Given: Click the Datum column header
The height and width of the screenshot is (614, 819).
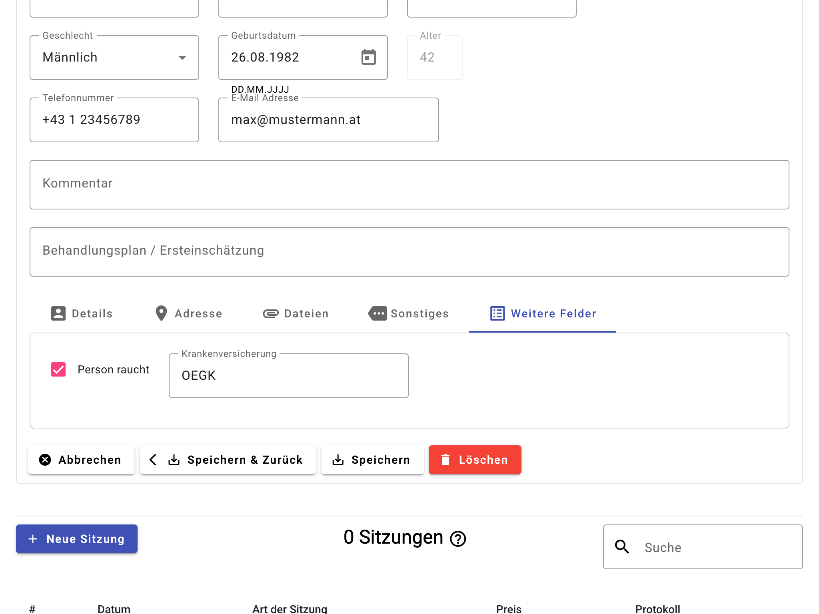Looking at the screenshot, I should coord(114,609).
